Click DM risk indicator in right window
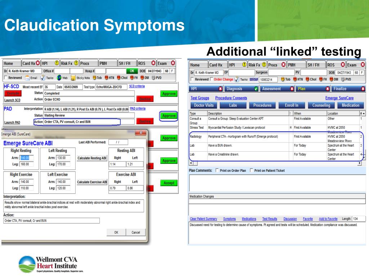Screen dimensions: 369x276 tap(331, 79)
